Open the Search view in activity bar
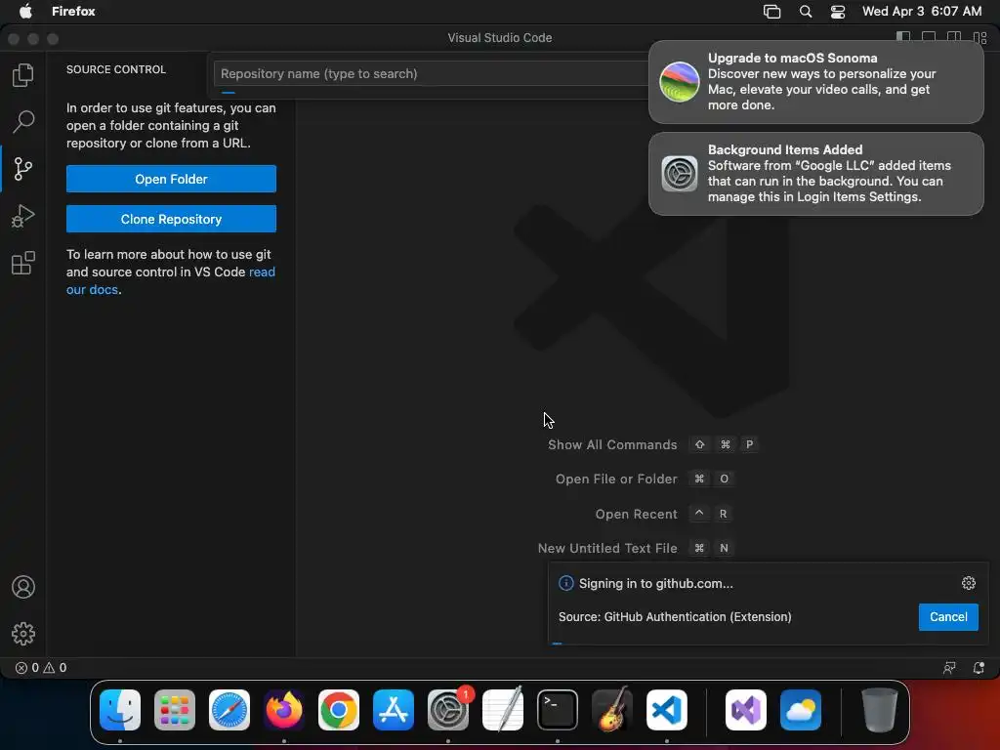The height and width of the screenshot is (750, 1000). click(23, 121)
